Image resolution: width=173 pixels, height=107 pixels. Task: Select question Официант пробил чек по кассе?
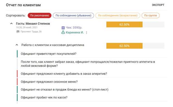[x=92, y=97]
